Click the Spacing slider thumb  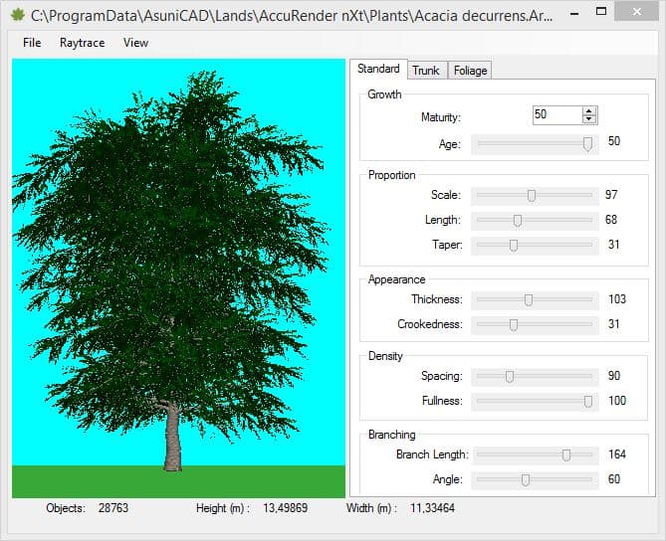point(510,376)
